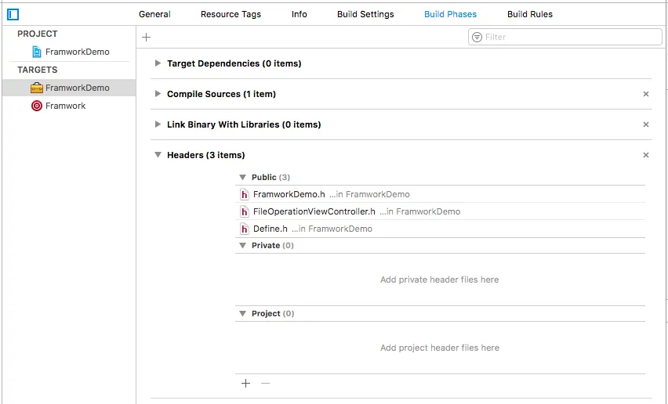
Task: Remove the Headers phase using its X
Action: click(646, 155)
